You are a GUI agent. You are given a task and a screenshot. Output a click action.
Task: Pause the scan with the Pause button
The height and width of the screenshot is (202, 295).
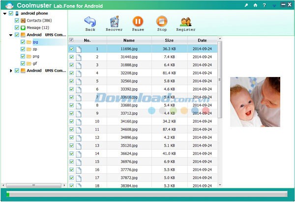(x=138, y=22)
